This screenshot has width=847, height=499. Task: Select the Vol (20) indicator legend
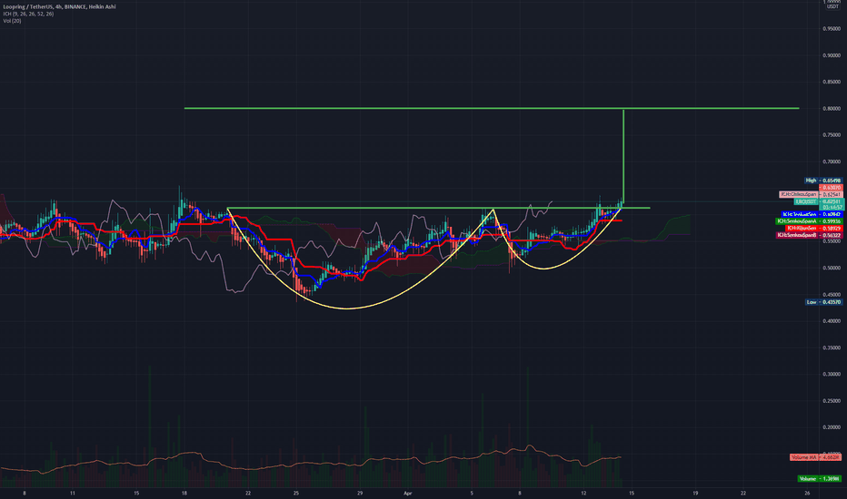pyautogui.click(x=12, y=21)
